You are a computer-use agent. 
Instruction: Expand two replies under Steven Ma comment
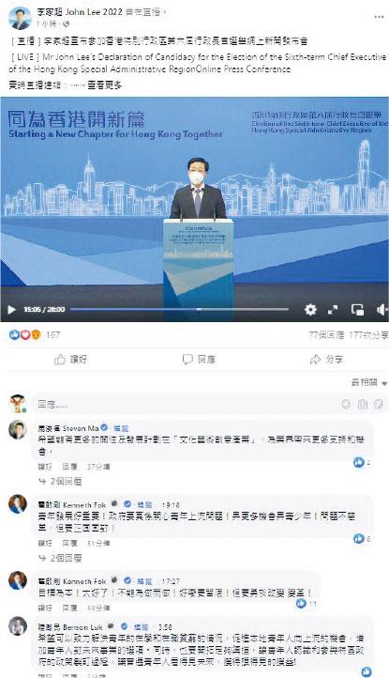pyautogui.click(x=61, y=481)
